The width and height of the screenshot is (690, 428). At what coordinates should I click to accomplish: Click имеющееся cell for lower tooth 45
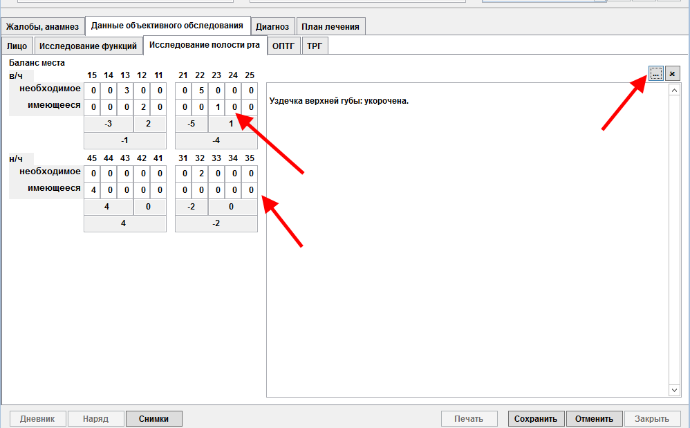93,190
